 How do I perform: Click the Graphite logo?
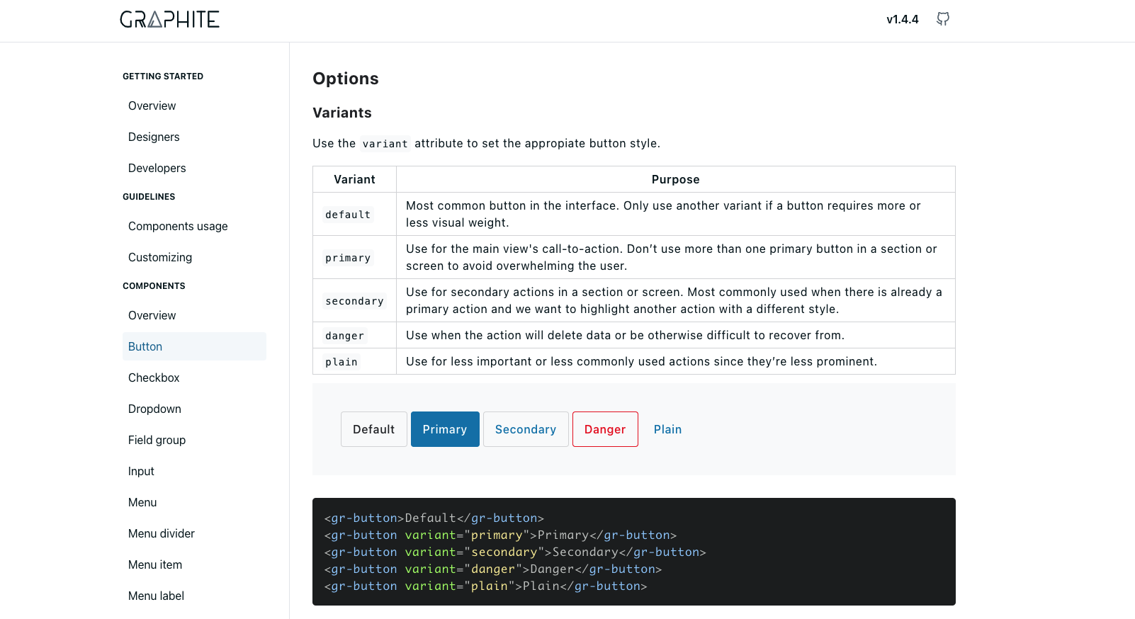coord(170,19)
